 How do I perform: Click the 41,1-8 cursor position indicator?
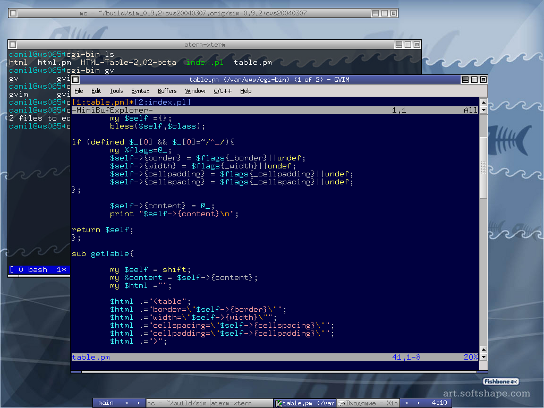(406, 357)
